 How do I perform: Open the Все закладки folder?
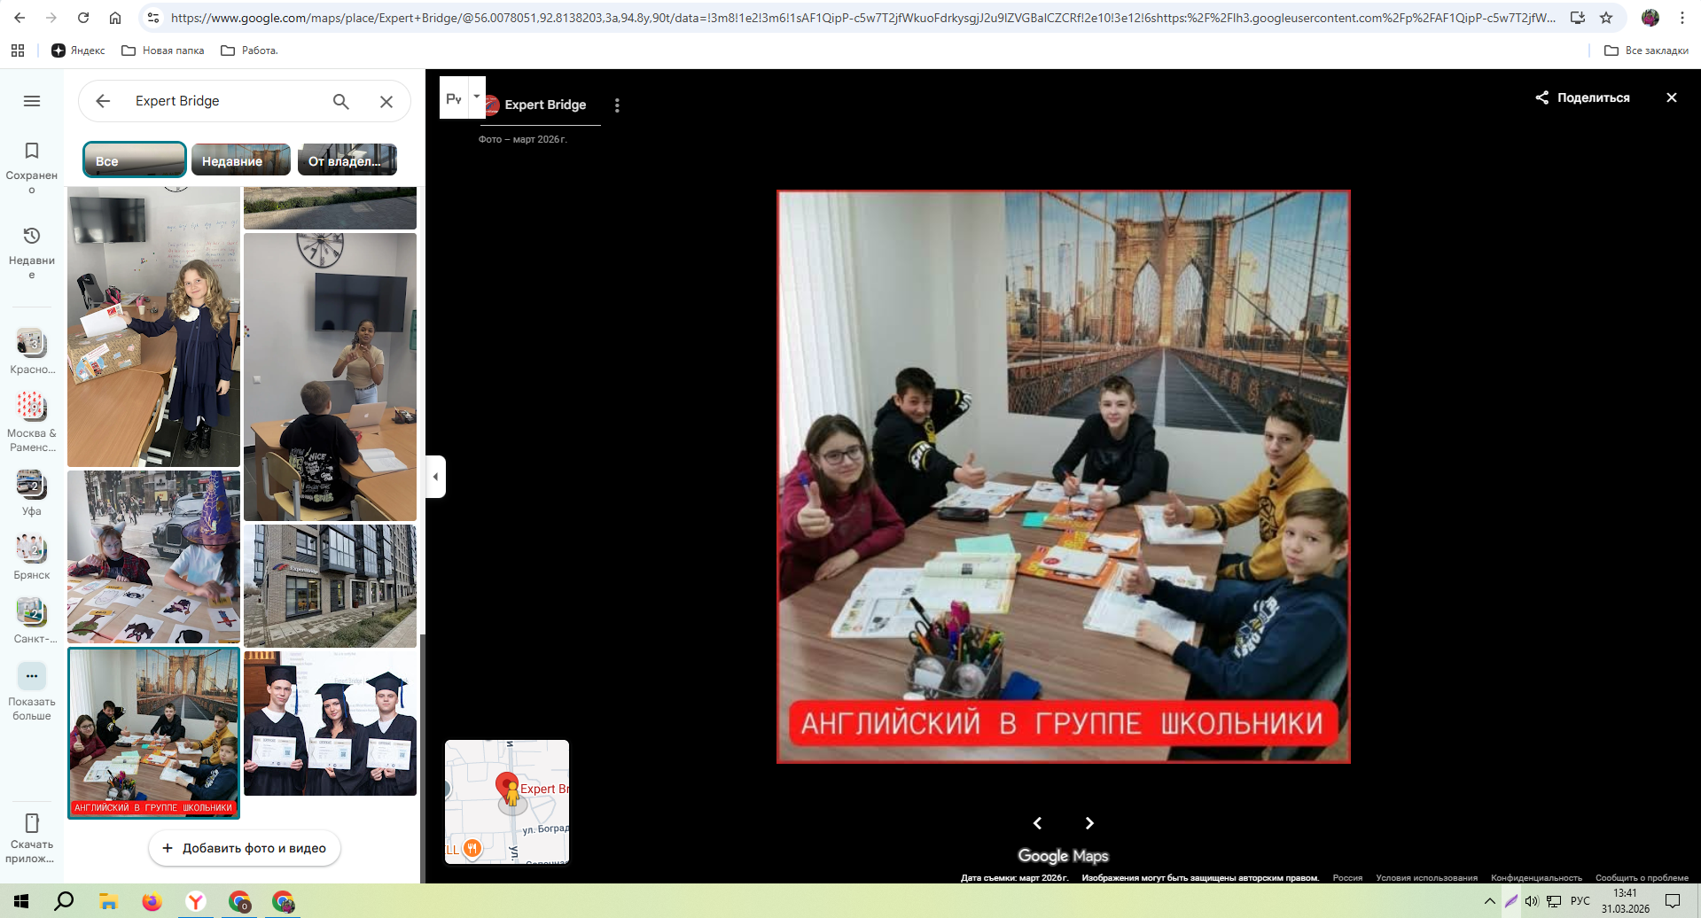[1646, 51]
